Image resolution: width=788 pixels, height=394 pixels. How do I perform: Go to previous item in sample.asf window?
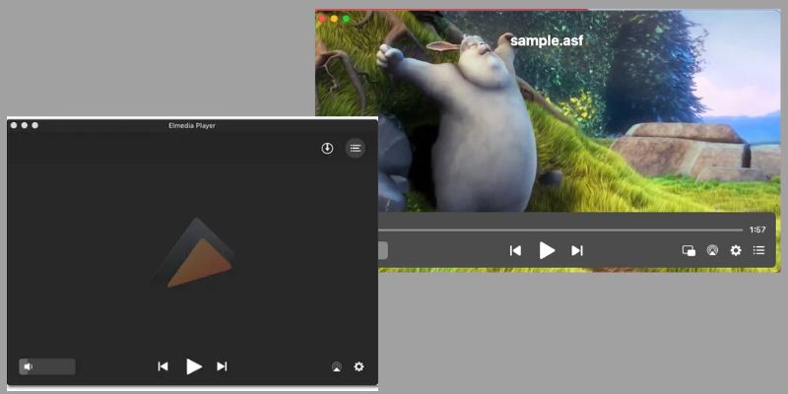[x=515, y=250]
